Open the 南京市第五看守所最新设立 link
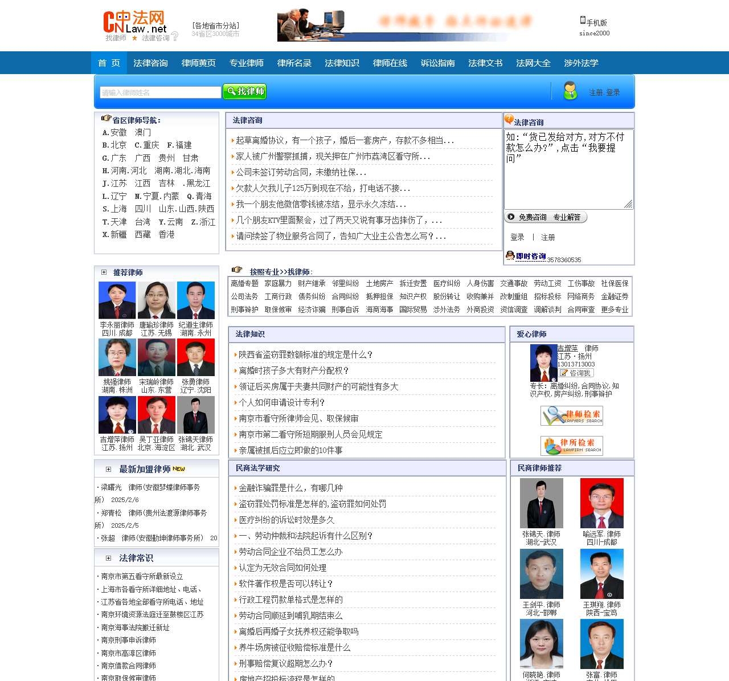Screen dimensions: 729x681 click(142, 576)
